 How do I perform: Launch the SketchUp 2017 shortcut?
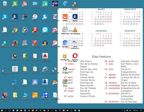(35, 43)
